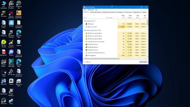Expand the OBS Studio process row arrow

coord(84,24)
